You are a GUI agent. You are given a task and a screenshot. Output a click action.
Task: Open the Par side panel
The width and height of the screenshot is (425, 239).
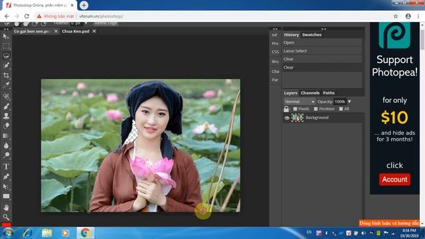(275, 80)
